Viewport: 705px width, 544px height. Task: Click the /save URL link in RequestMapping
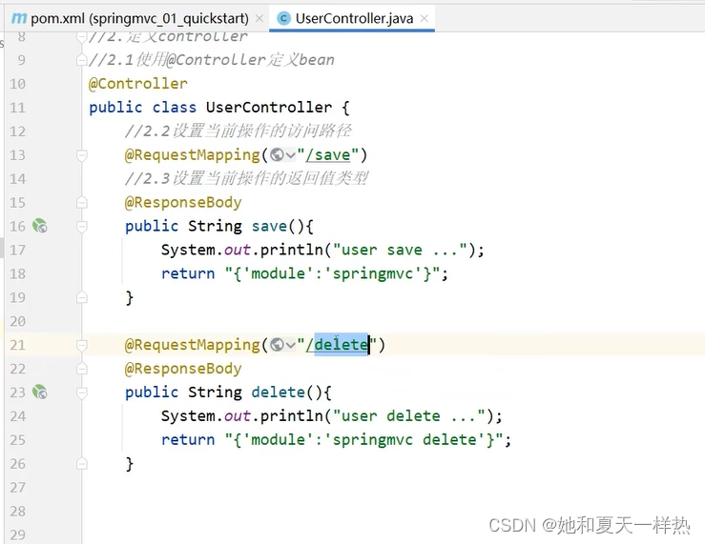click(328, 155)
